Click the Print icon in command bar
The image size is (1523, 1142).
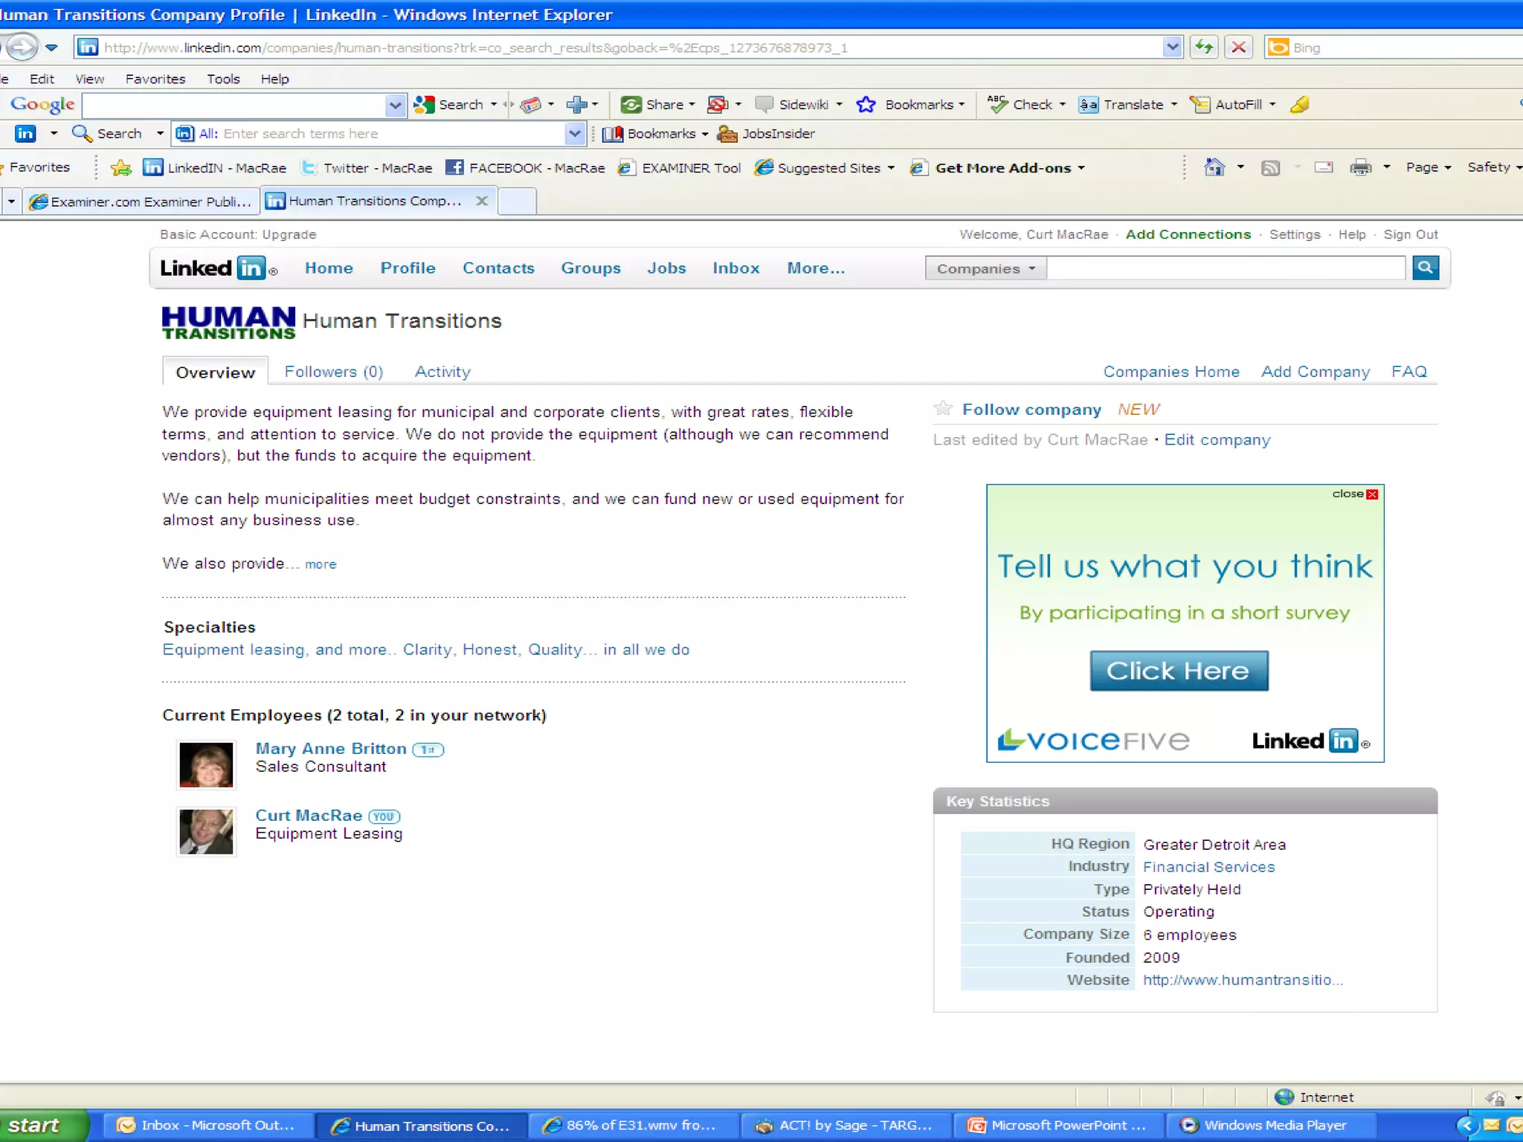(x=1359, y=167)
